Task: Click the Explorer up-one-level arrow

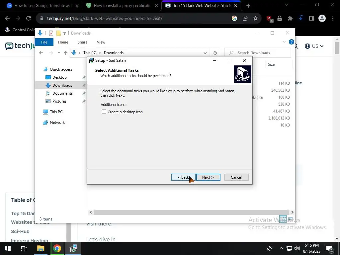Action: [x=66, y=53]
